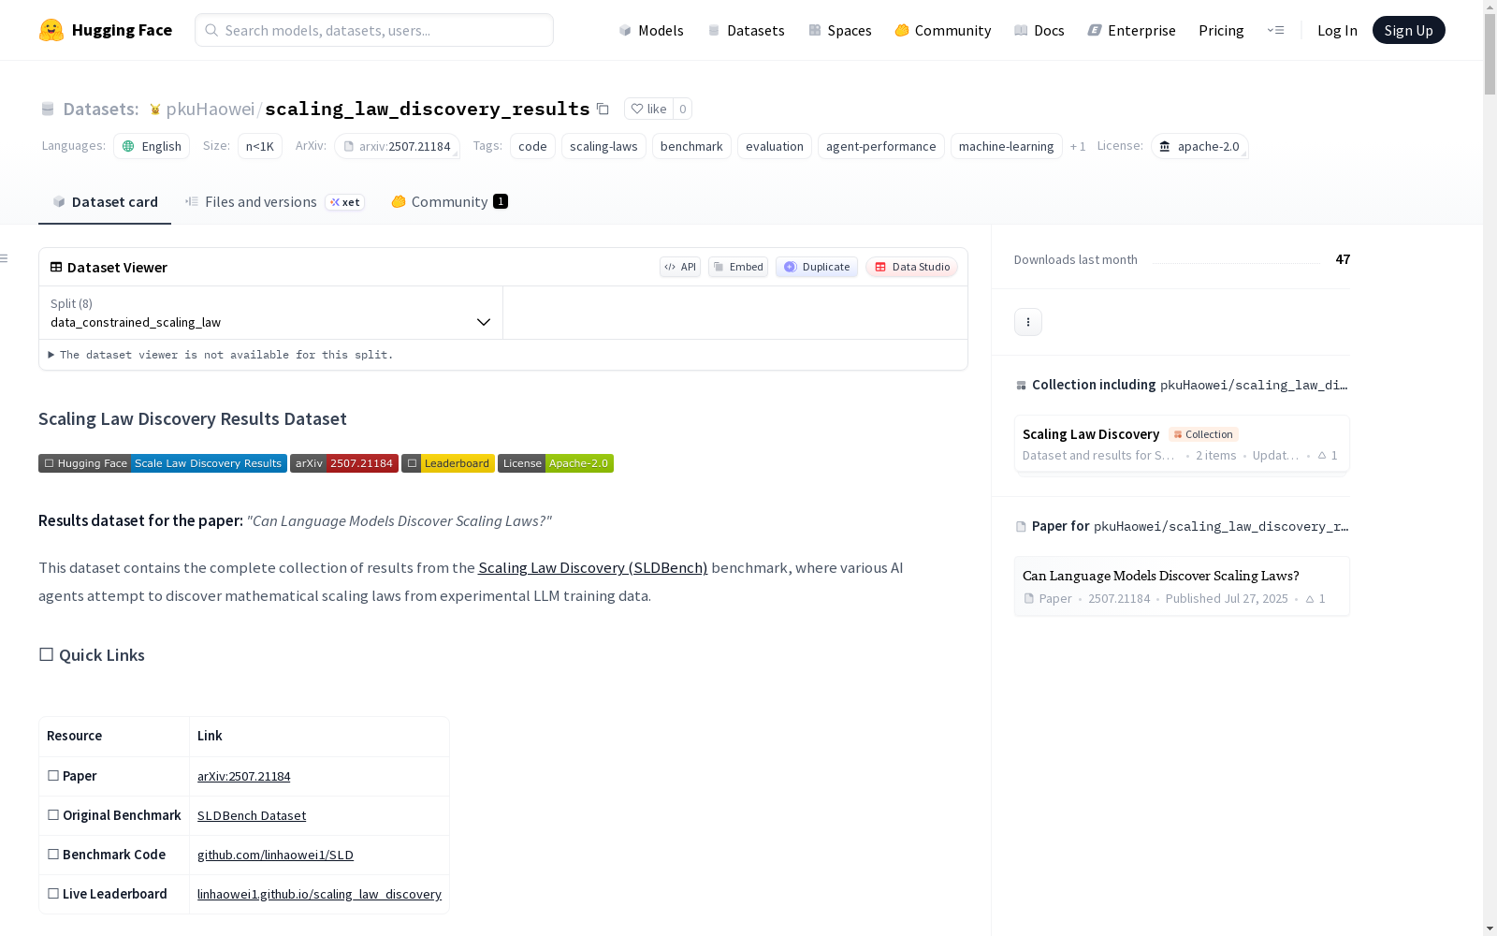Image resolution: width=1497 pixels, height=936 pixels.
Task: Open the left table-of-contents sidebar icon
Action: pos(5,258)
